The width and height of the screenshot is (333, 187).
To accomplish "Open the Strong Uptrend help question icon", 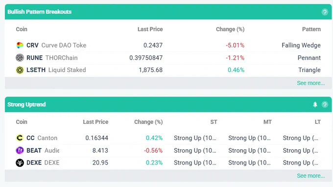I will click(x=325, y=104).
